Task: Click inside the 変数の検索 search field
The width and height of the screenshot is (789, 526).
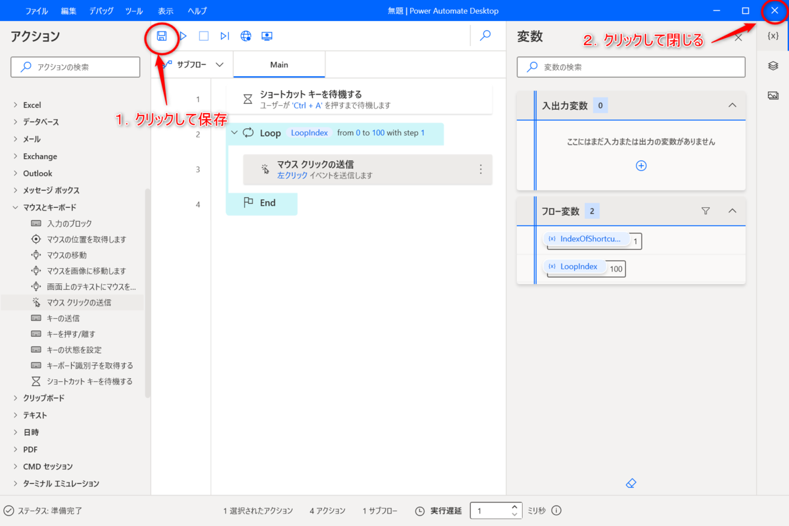Action: pos(630,66)
